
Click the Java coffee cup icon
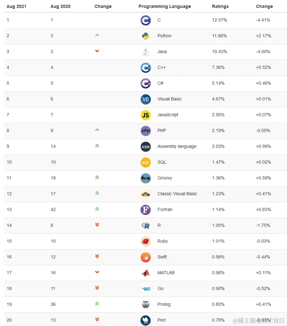[146, 52]
